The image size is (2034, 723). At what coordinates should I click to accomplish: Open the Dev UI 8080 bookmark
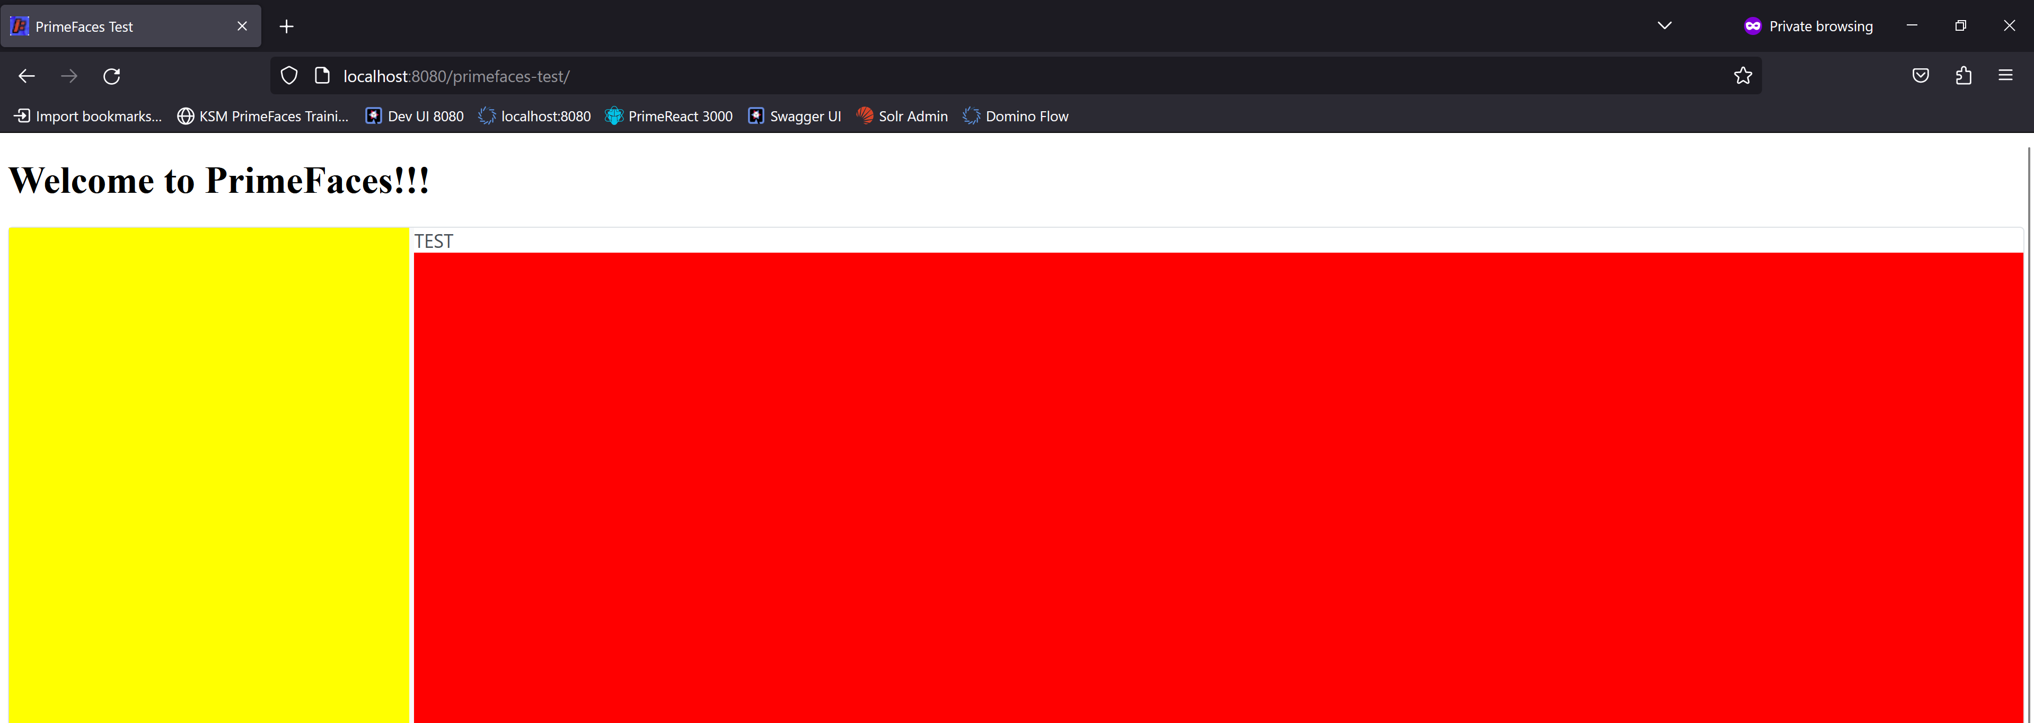(413, 116)
